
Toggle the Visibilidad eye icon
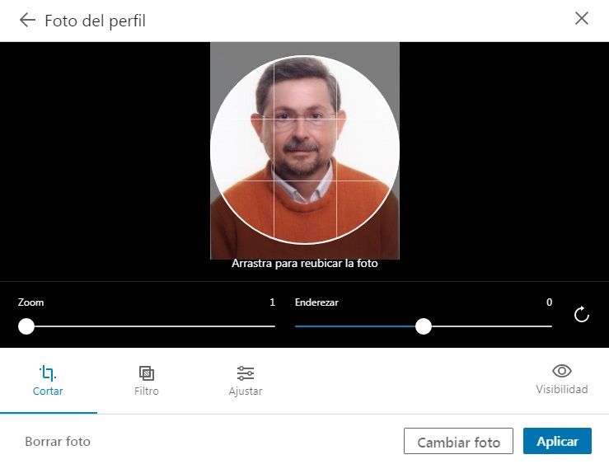coord(562,371)
